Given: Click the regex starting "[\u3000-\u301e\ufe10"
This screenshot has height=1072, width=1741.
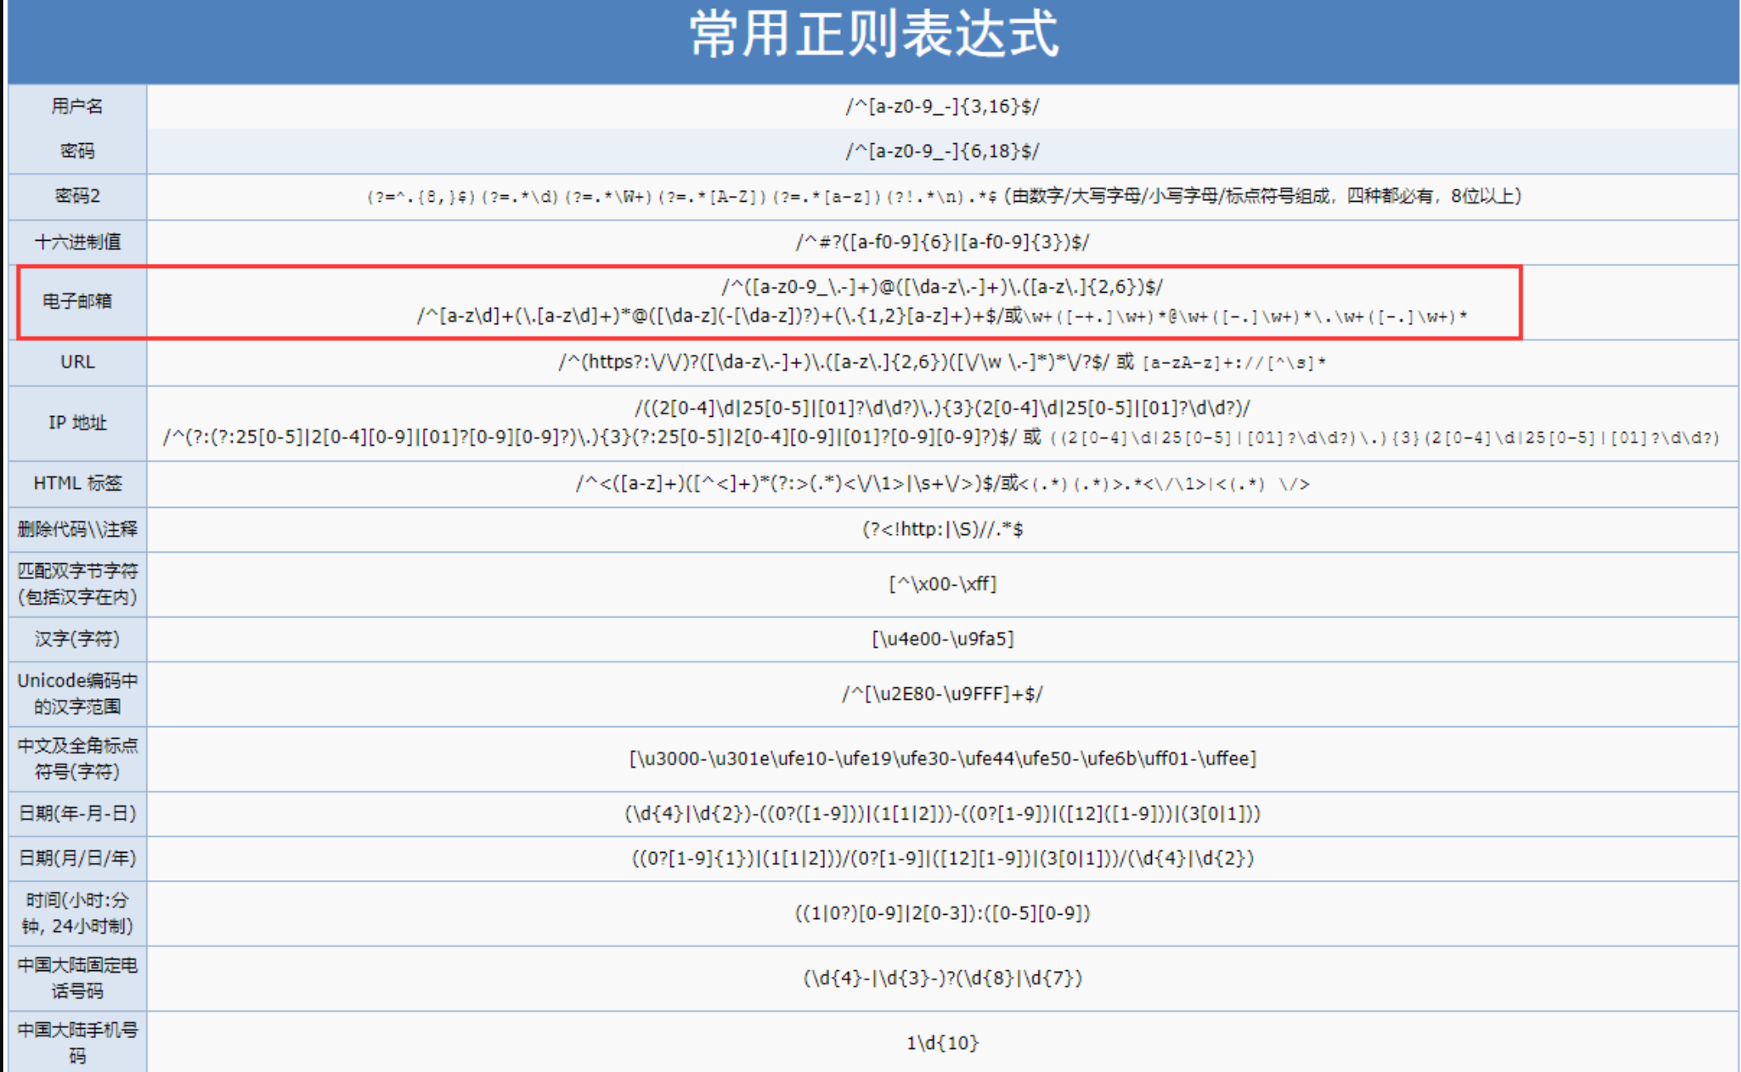Looking at the screenshot, I should pyautogui.click(x=942, y=759).
